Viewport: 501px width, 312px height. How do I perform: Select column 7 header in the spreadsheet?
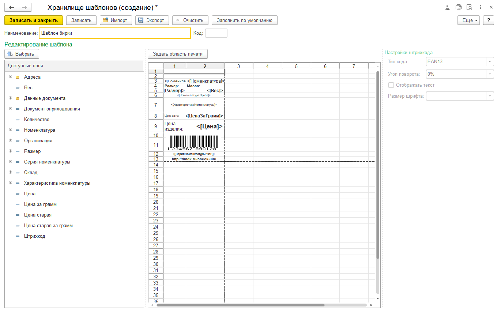pos(354,66)
